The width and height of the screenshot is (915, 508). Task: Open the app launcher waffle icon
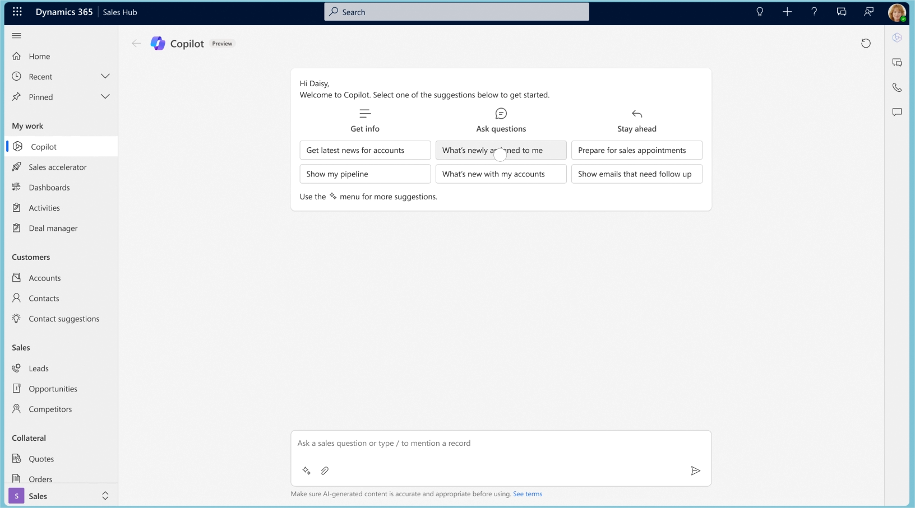[x=17, y=12]
